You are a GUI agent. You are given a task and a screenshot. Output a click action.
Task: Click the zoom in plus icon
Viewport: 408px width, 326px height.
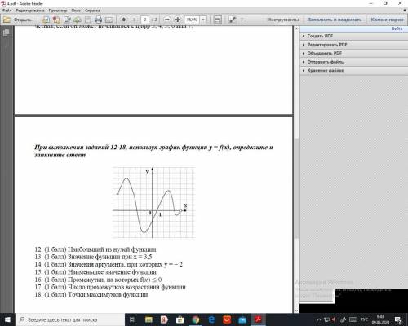178,20
